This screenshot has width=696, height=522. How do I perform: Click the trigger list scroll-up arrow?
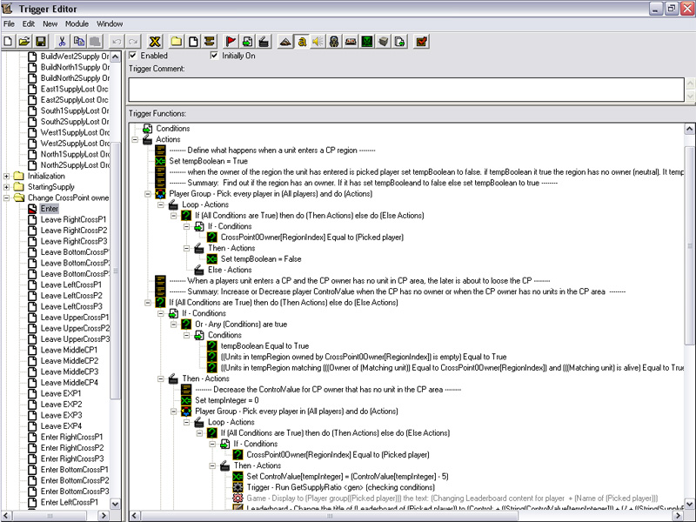(115, 57)
